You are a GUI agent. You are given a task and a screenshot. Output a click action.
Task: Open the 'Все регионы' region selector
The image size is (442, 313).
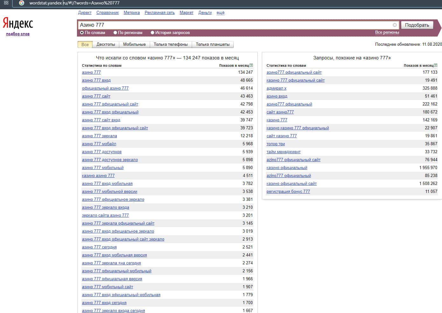pyautogui.click(x=387, y=32)
